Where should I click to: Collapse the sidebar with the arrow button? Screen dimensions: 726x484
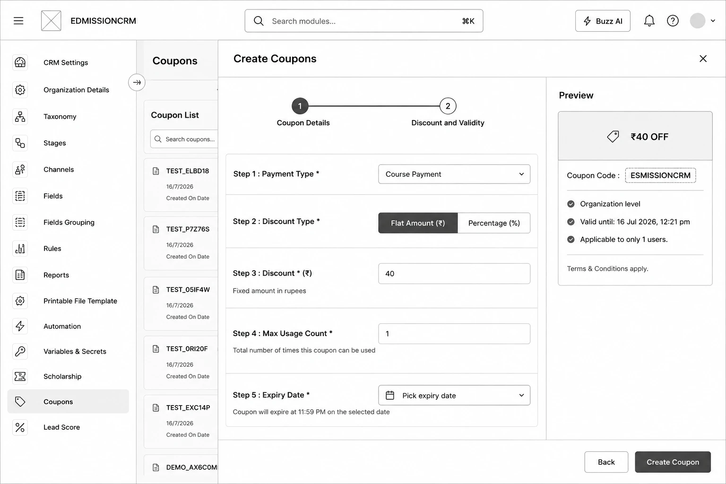click(137, 83)
